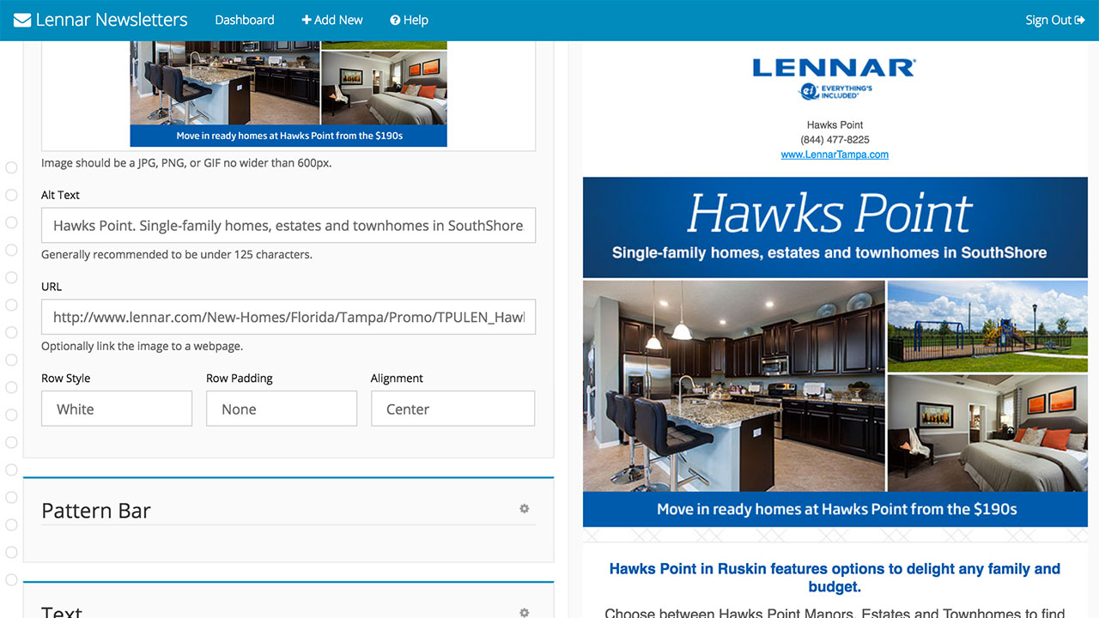The image size is (1099, 618).
Task: Click the playground photo in the newsletter preview
Action: pos(987,325)
